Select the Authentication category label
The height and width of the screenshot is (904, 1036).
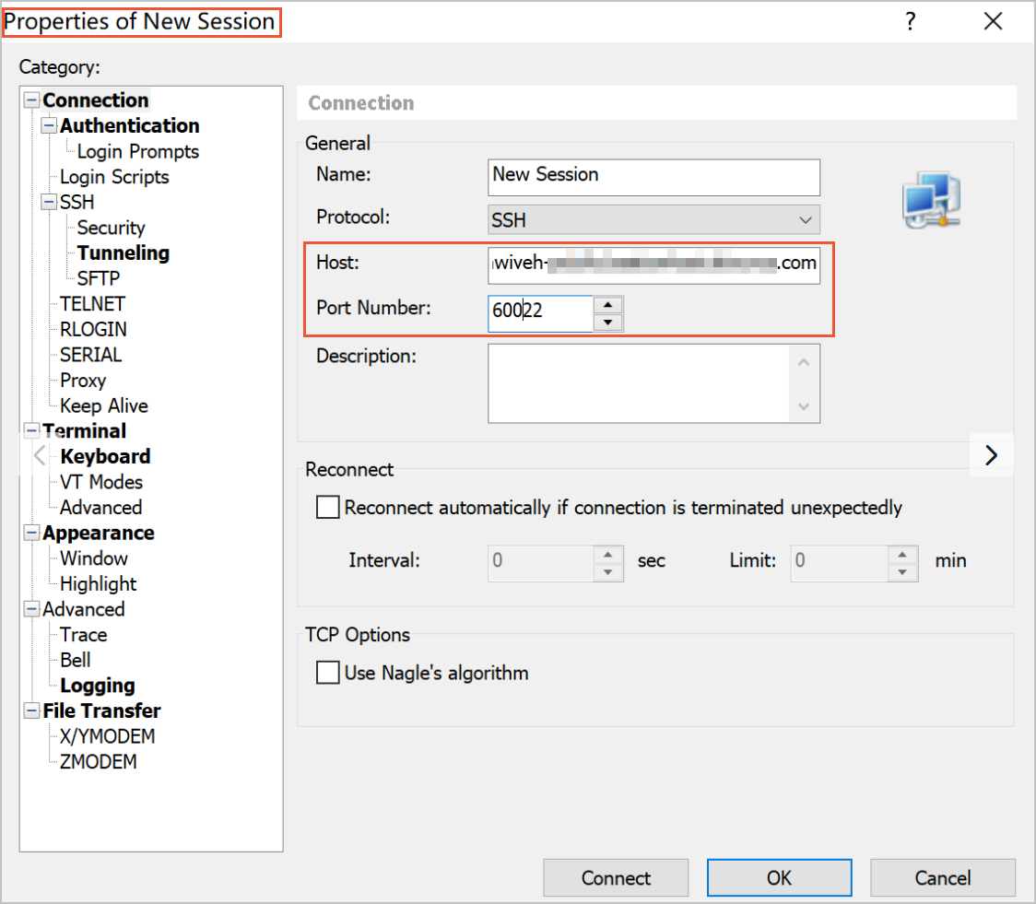[129, 125]
